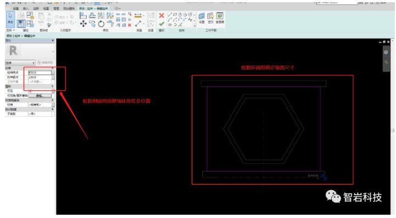
Task: Select the Pick Lines draw tool
Action: pyautogui.click(x=180, y=25)
